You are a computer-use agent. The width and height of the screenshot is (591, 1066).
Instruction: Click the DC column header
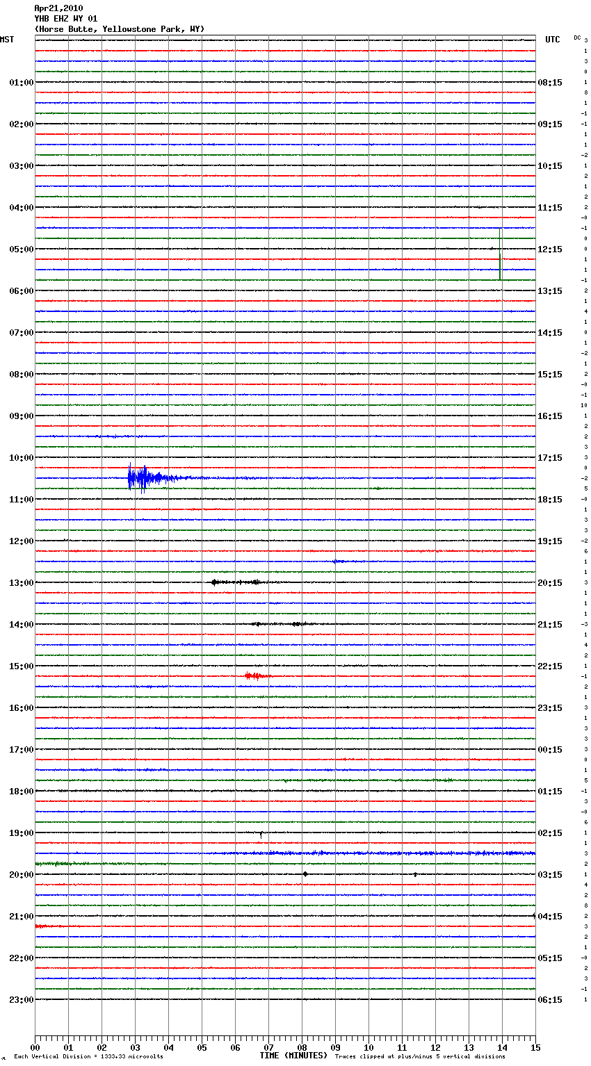click(577, 38)
